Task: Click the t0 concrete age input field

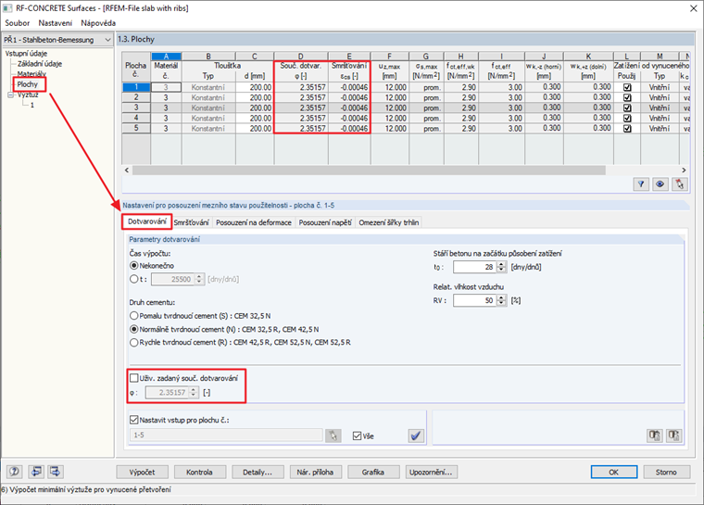Action: 474,267
